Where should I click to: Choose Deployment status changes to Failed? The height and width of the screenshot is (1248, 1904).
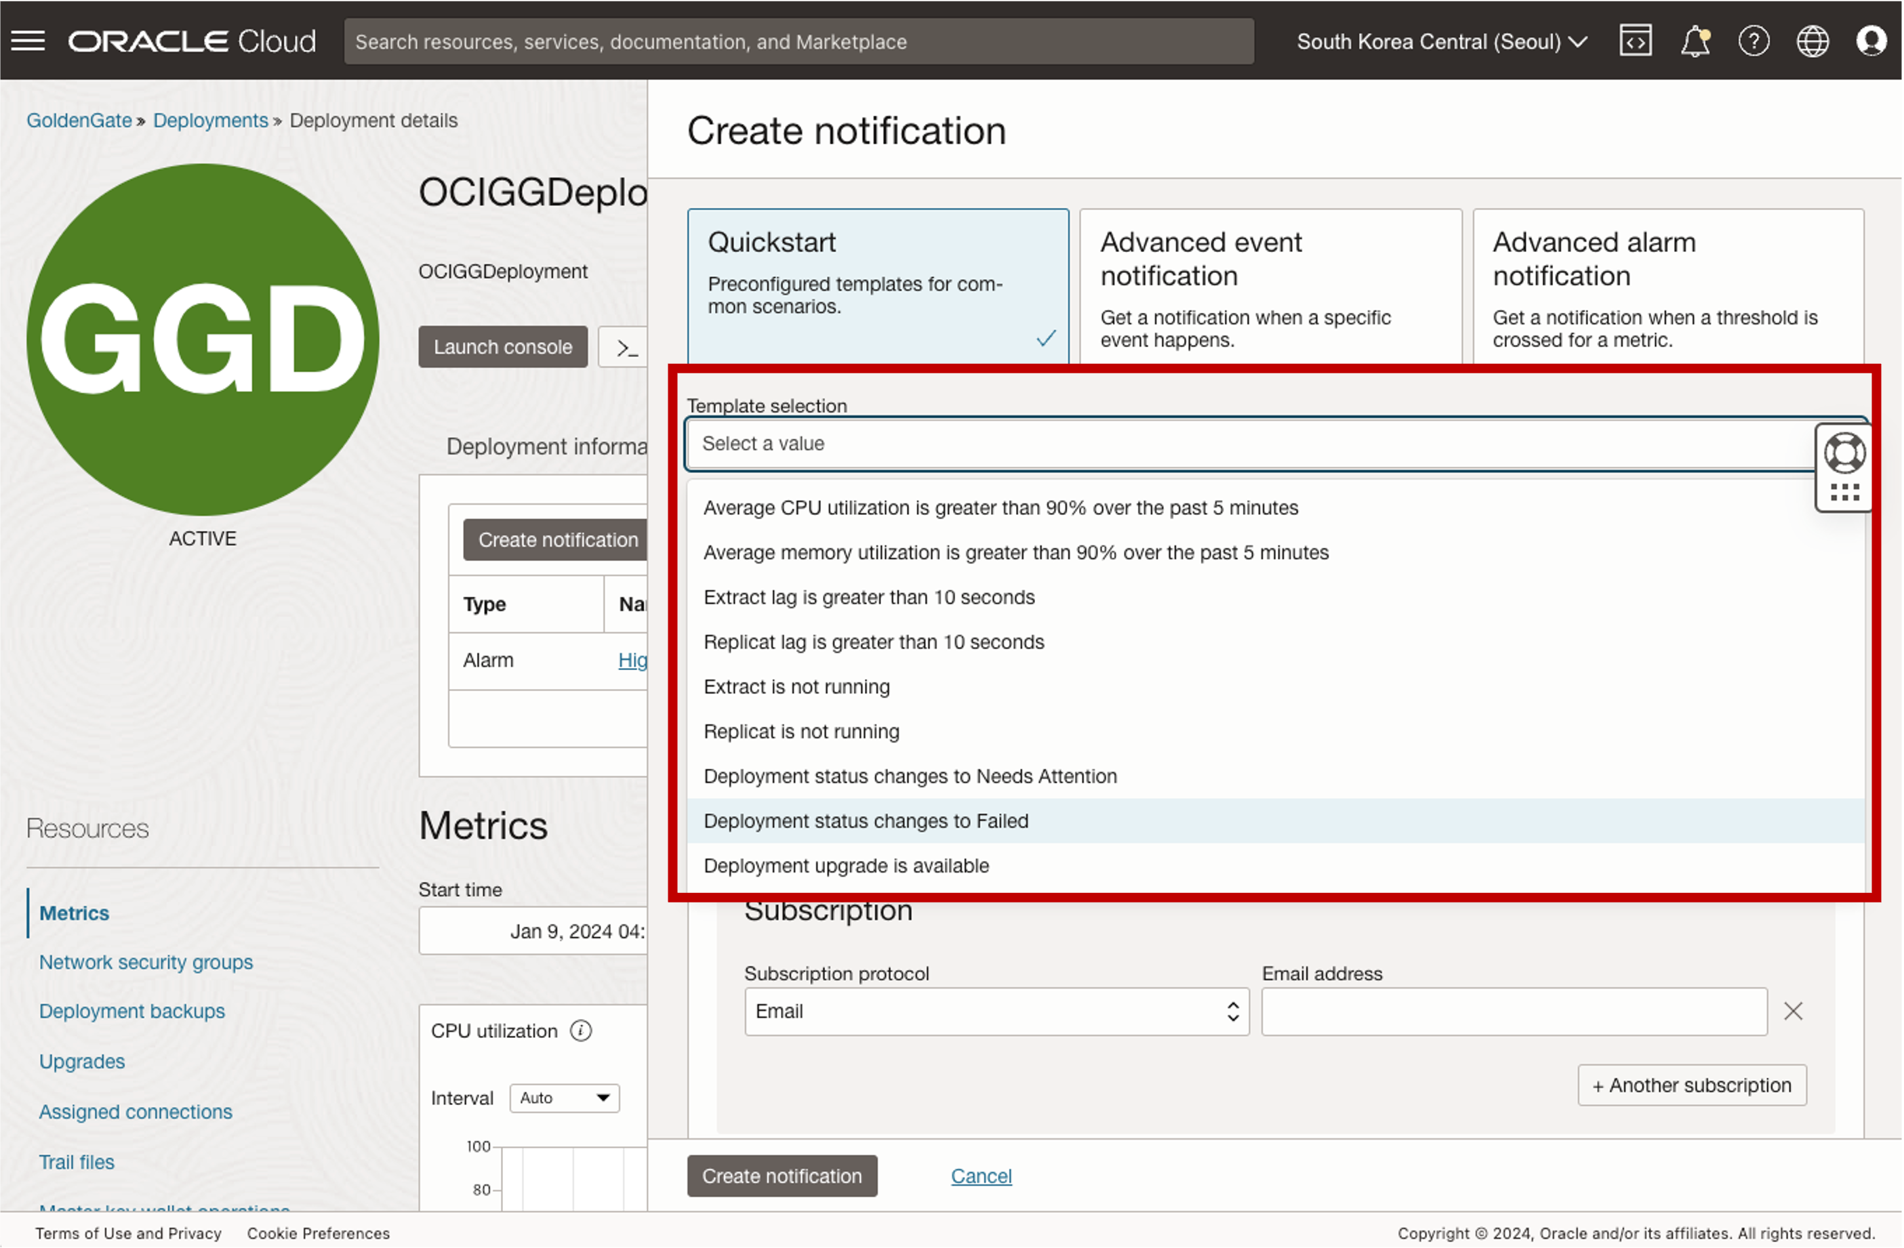pos(1276,821)
